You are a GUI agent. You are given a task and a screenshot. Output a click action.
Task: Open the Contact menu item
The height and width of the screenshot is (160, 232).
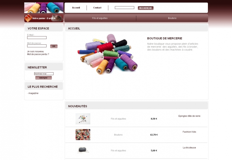tap(97, 8)
